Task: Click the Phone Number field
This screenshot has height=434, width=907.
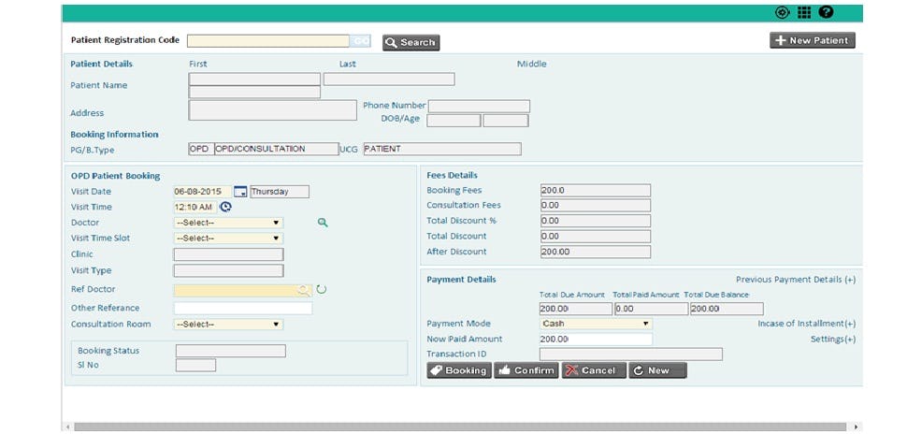Action: (x=479, y=106)
